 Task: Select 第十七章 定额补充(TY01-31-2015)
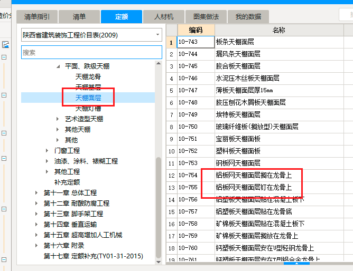tap(94, 256)
